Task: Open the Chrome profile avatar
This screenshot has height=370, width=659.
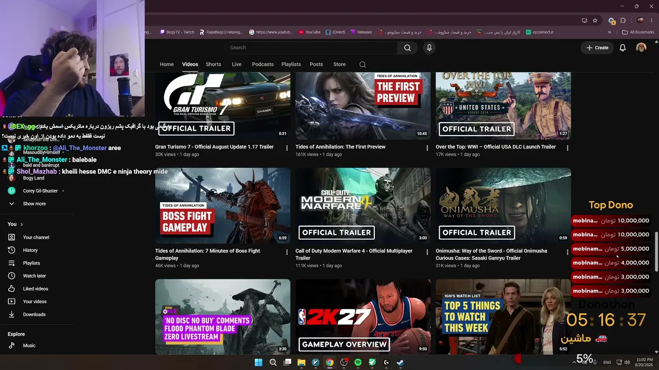Action: [640, 21]
